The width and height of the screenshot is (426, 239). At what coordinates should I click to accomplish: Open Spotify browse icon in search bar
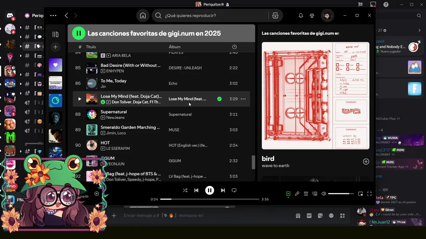pyautogui.click(x=275, y=16)
